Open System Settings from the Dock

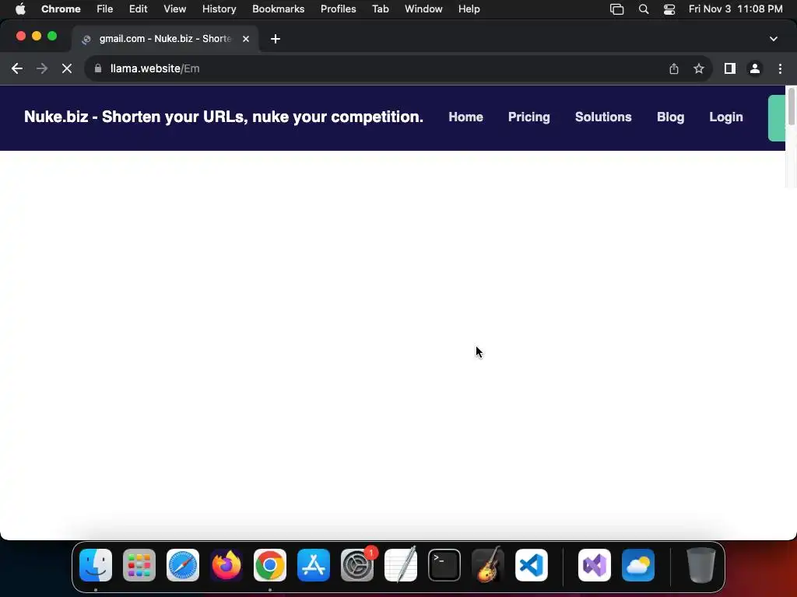point(357,565)
